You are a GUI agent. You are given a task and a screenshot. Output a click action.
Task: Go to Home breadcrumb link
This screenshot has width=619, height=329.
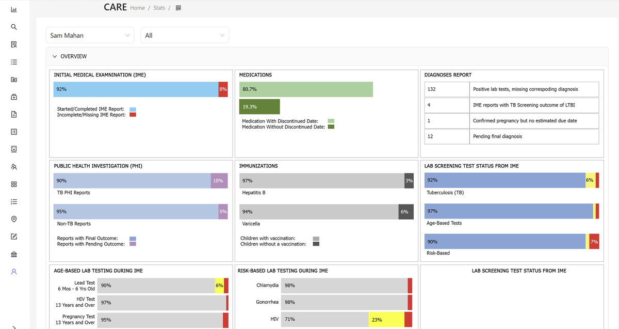click(137, 8)
